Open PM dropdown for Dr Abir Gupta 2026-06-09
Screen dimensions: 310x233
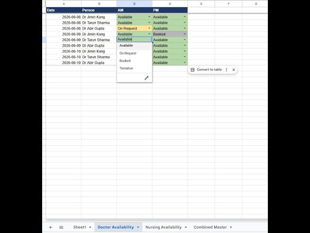(x=185, y=46)
